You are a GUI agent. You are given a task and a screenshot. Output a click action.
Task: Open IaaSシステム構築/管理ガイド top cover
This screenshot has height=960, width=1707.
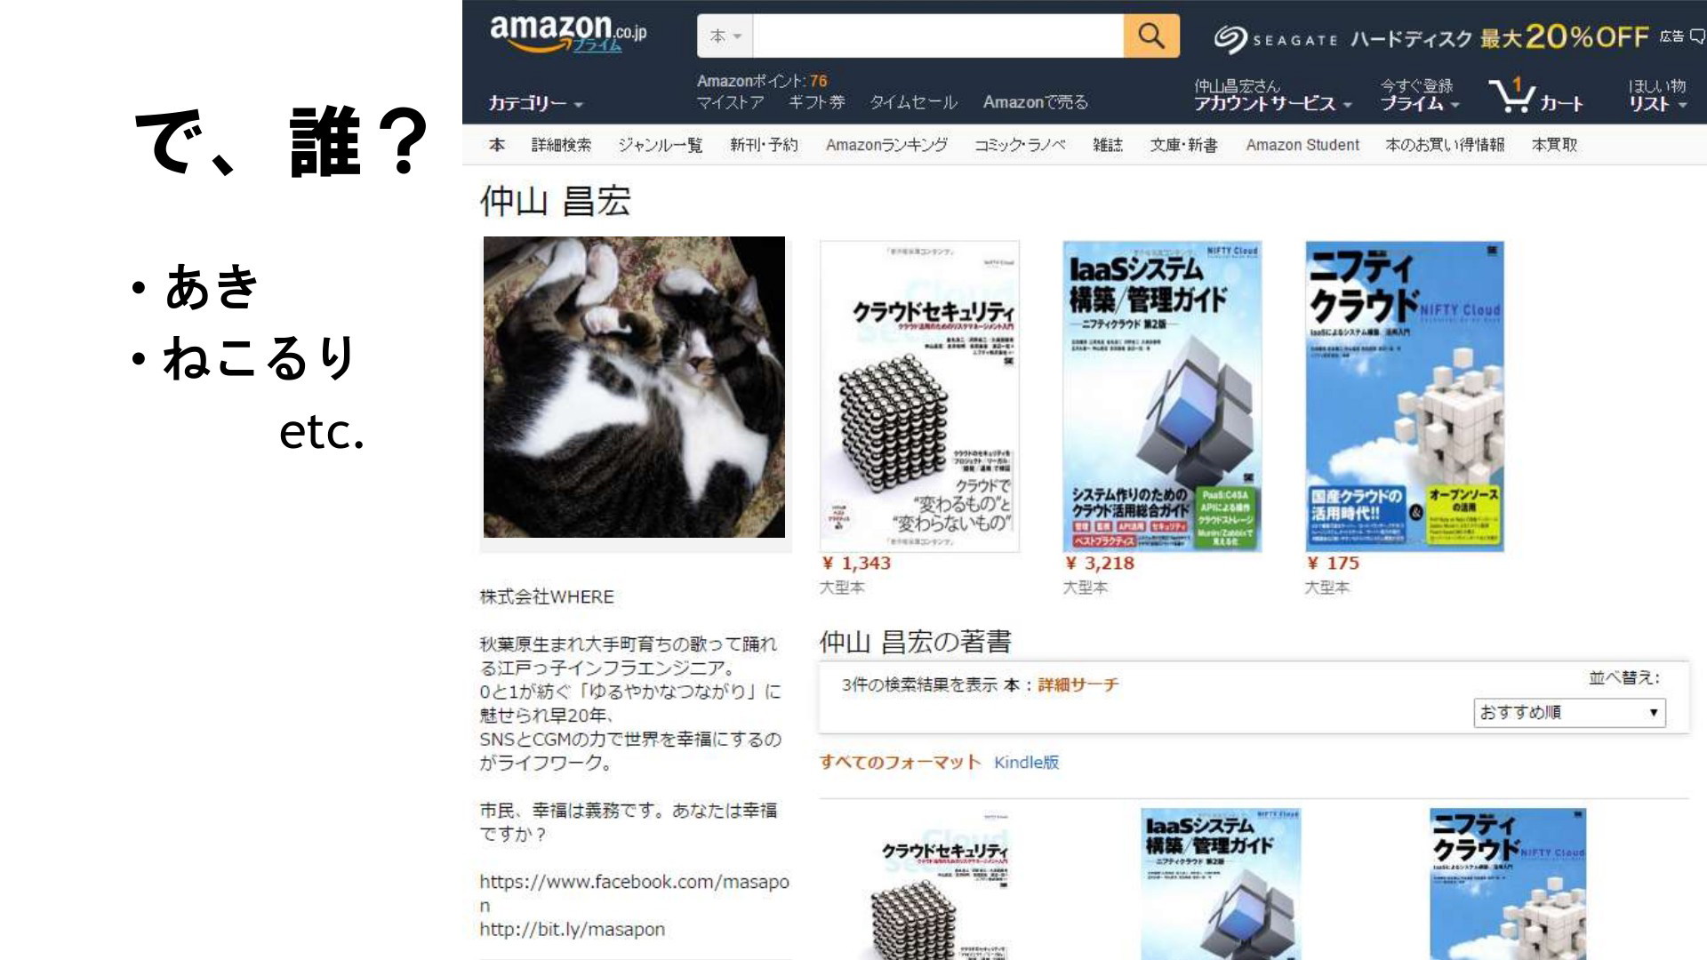pyautogui.click(x=1162, y=396)
